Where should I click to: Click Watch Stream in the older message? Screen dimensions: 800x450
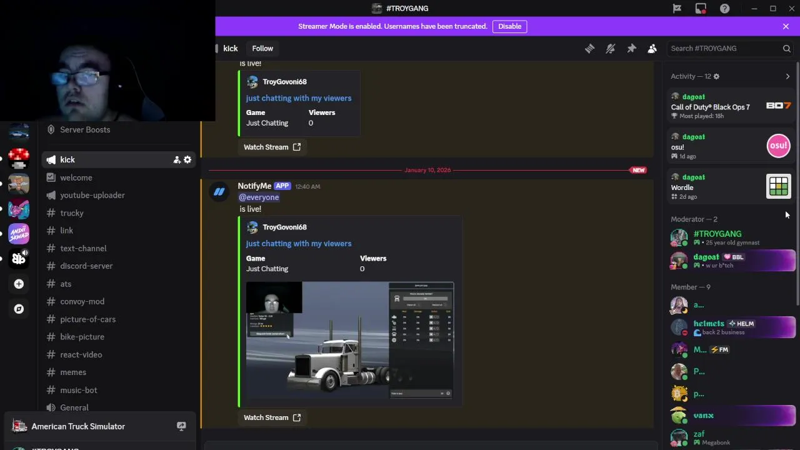272,147
